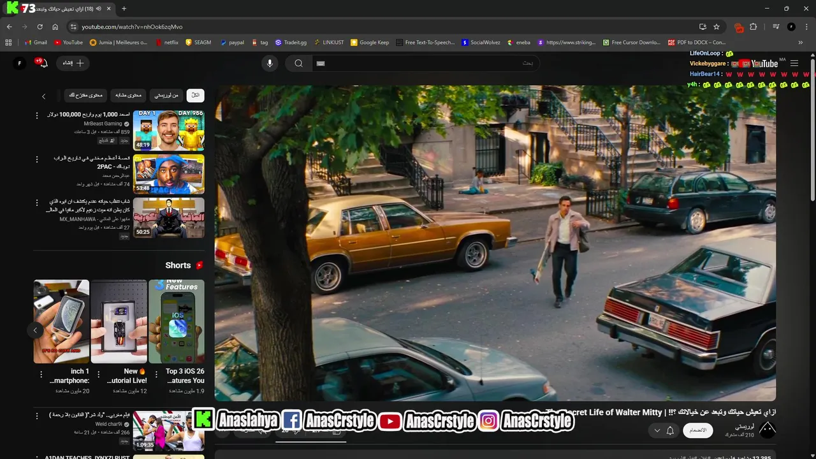This screenshot has height=459, width=816.
Task: Select the 'محتوى مشابه' filter chip
Action: point(128,95)
